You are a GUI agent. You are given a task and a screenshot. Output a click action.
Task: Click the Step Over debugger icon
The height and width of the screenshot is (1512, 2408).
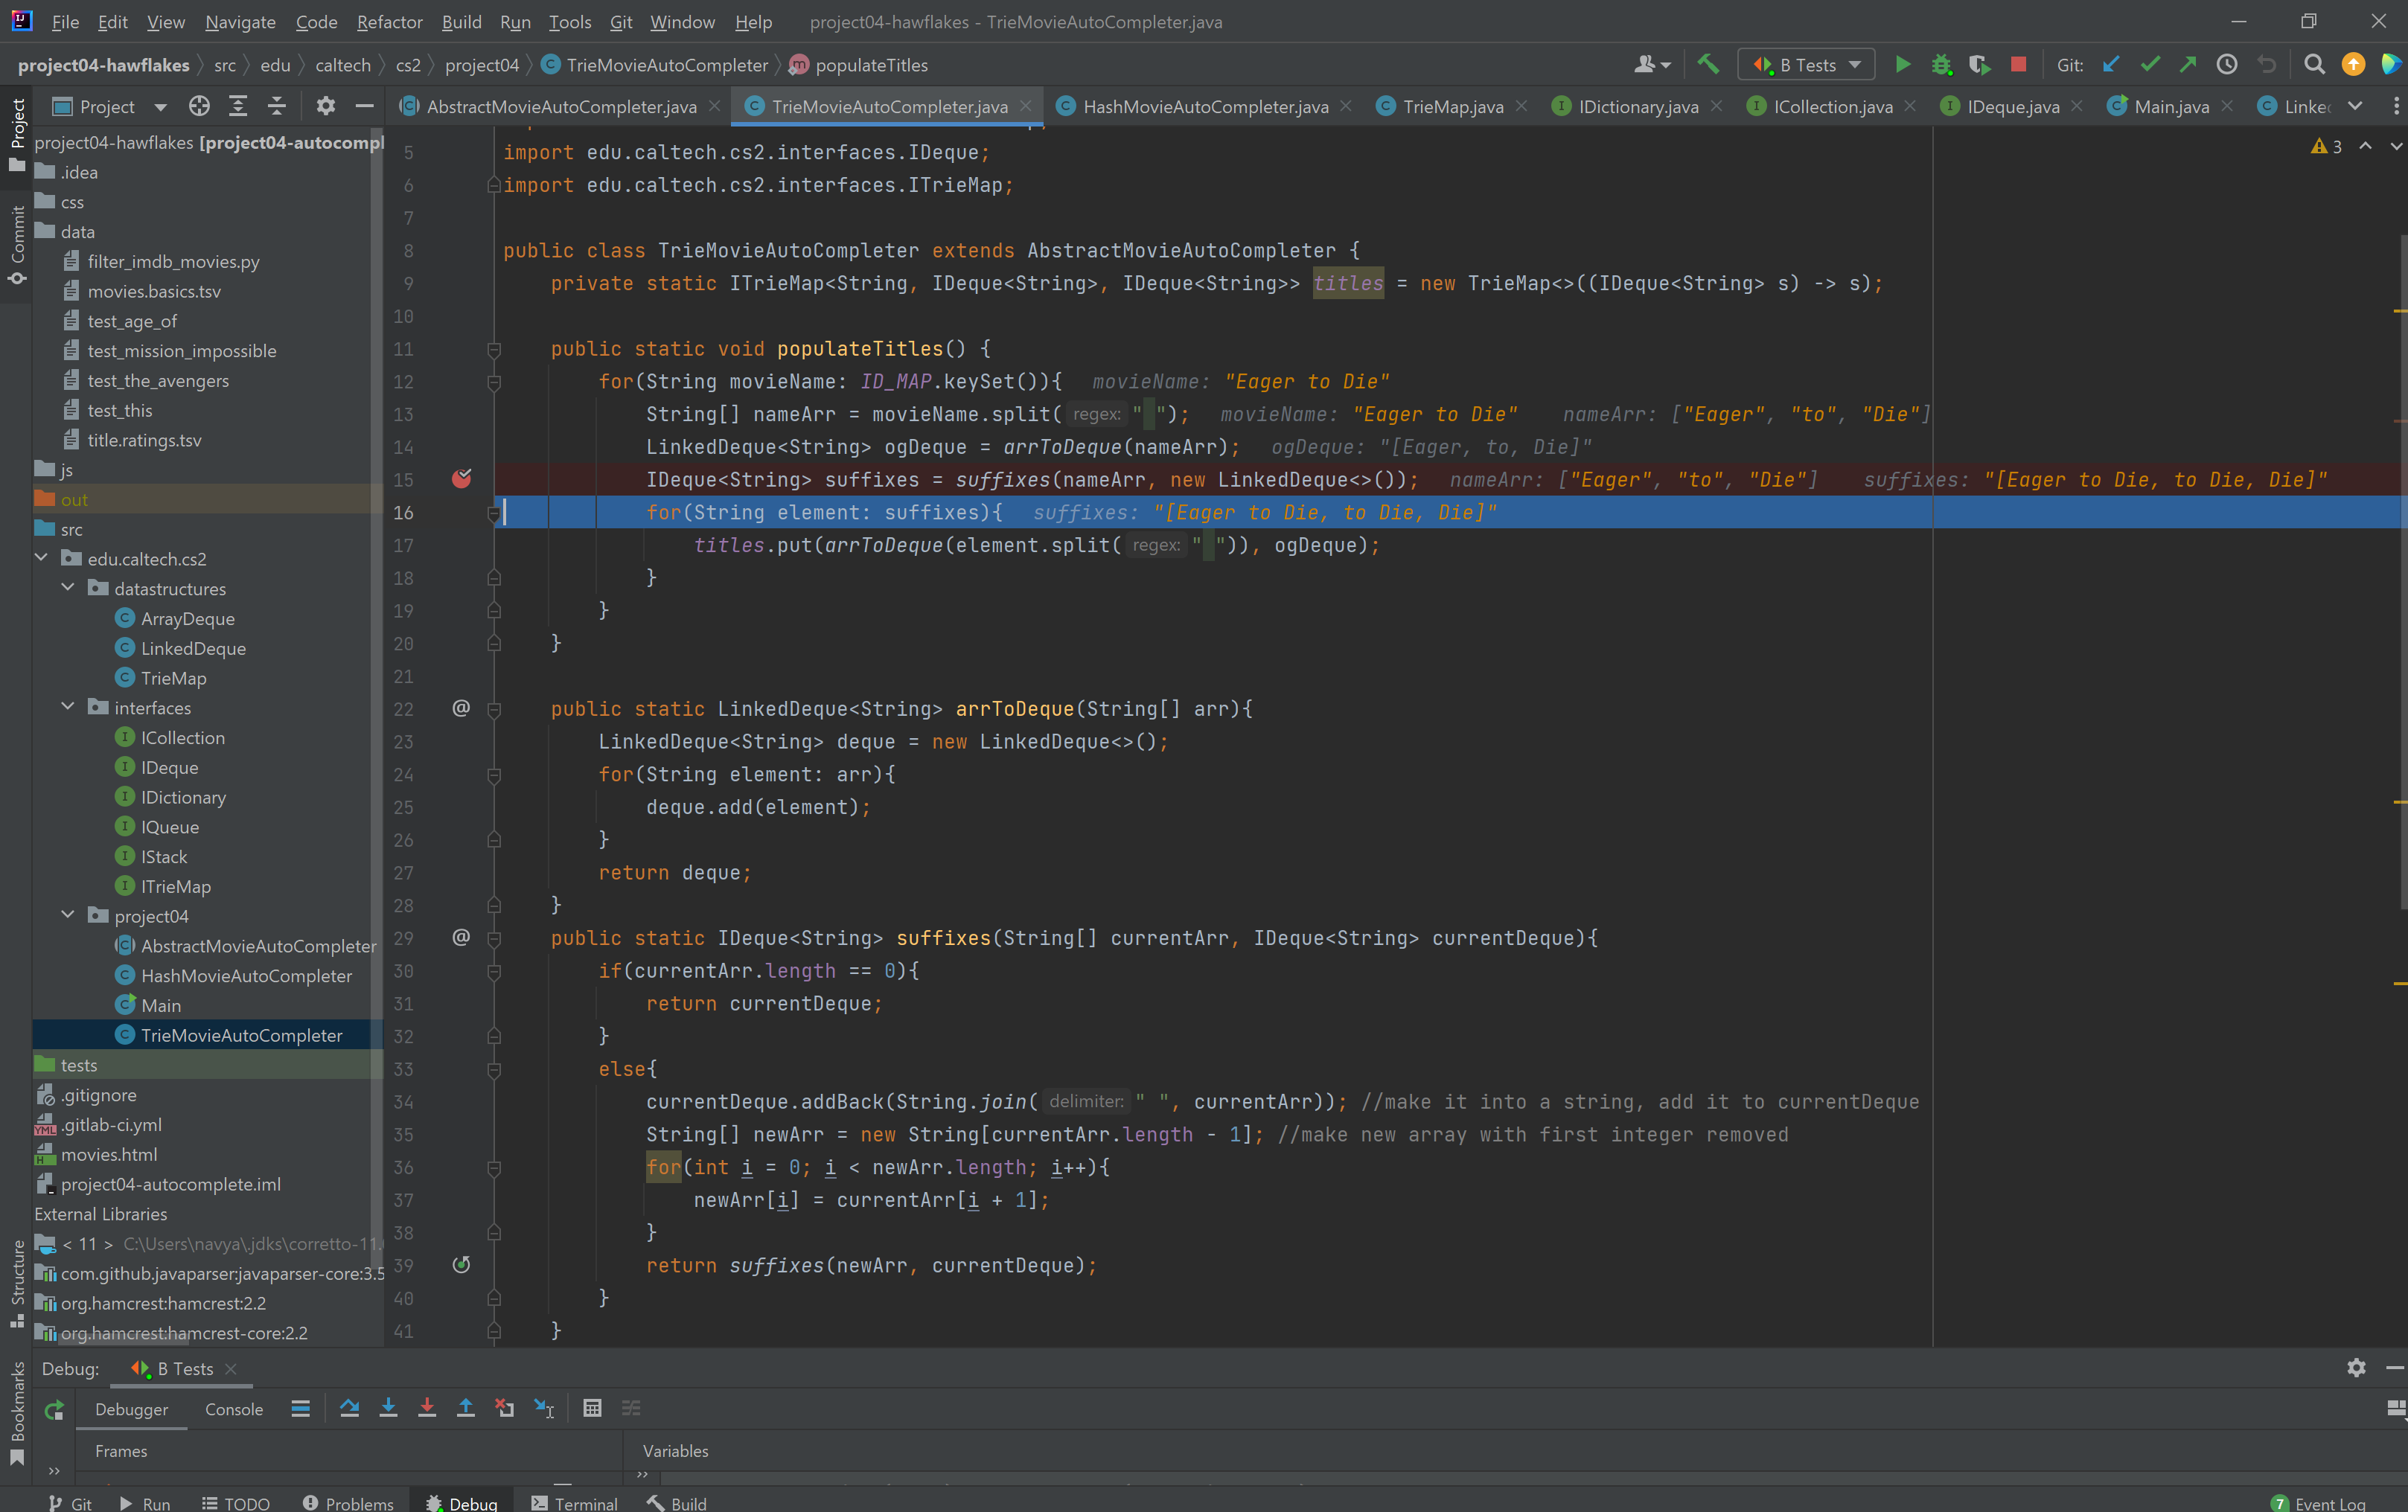click(x=349, y=1408)
